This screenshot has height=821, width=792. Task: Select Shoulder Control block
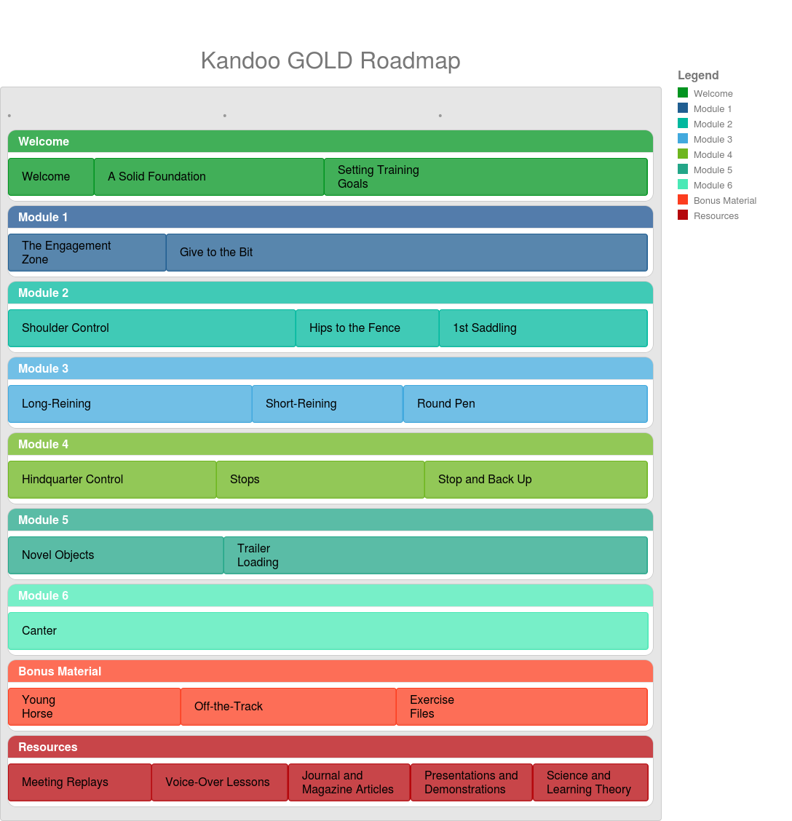(x=152, y=328)
